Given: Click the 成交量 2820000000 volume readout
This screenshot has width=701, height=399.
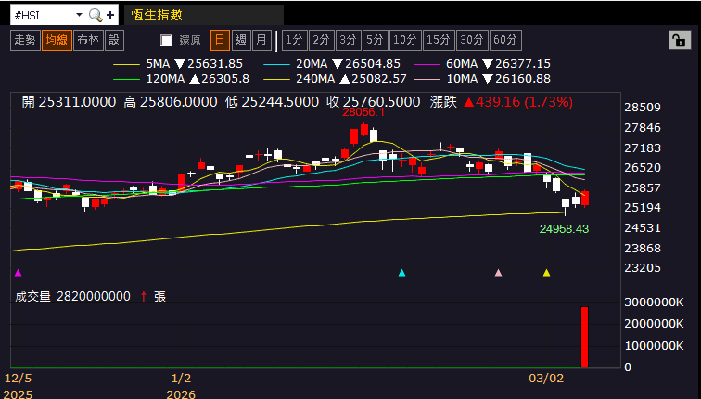Looking at the screenshot, I should 73,296.
